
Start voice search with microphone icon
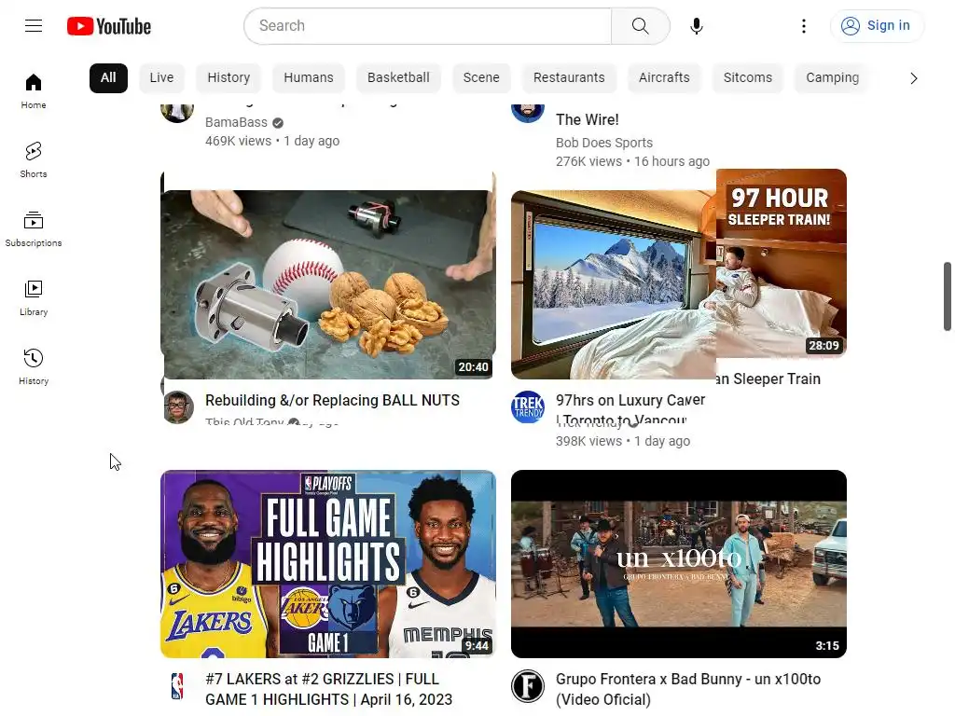click(696, 26)
